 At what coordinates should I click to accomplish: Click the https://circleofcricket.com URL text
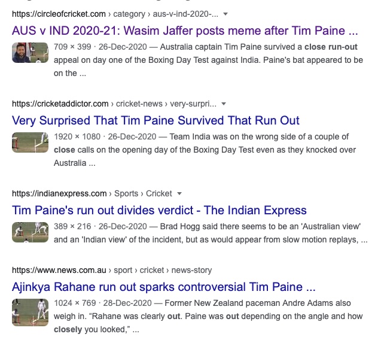pyautogui.click(x=59, y=14)
